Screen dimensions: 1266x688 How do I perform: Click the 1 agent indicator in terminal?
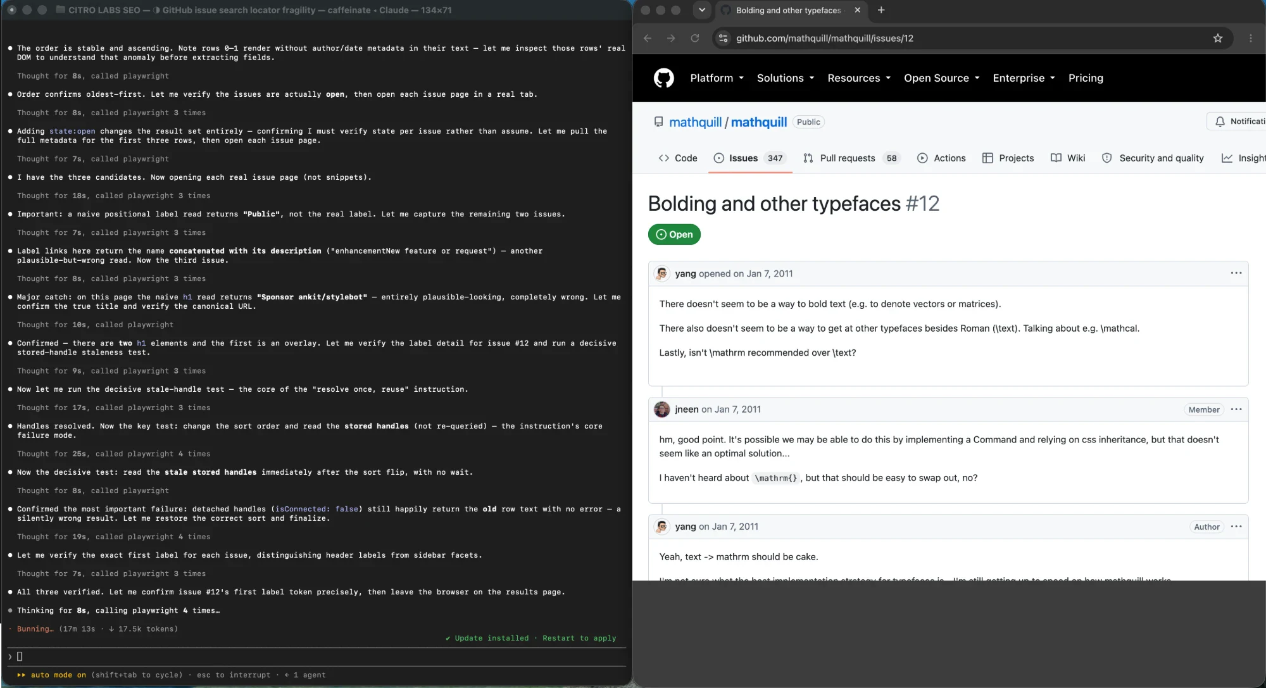tap(305, 675)
